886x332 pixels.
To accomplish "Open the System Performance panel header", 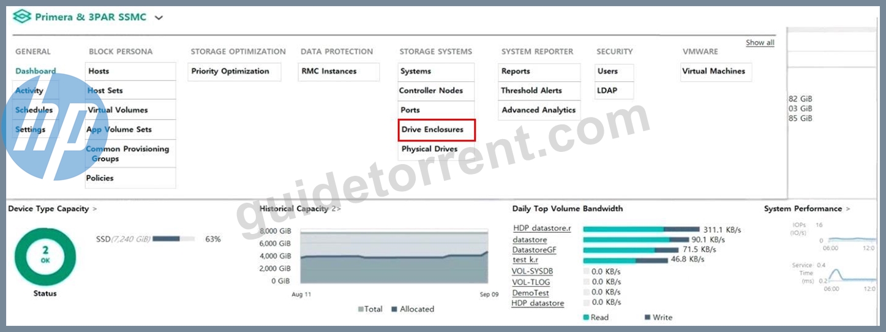I will (x=807, y=209).
